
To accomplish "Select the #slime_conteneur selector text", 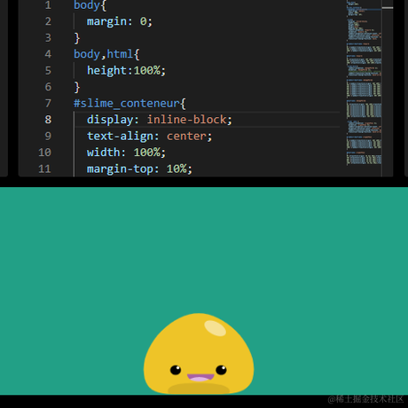I will (x=127, y=104).
